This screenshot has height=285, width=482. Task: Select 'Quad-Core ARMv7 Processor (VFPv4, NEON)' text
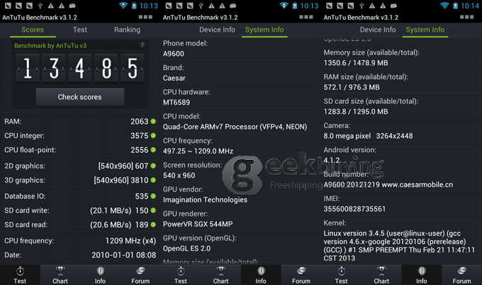tap(235, 127)
